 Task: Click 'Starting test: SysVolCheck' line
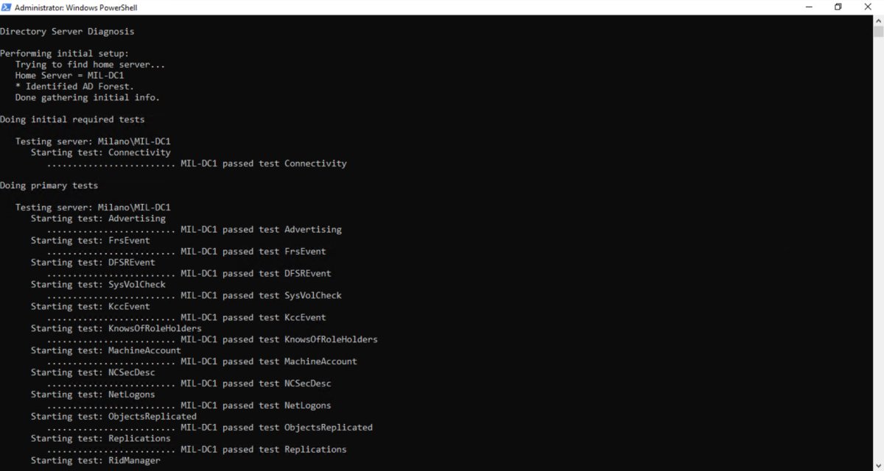pos(98,285)
